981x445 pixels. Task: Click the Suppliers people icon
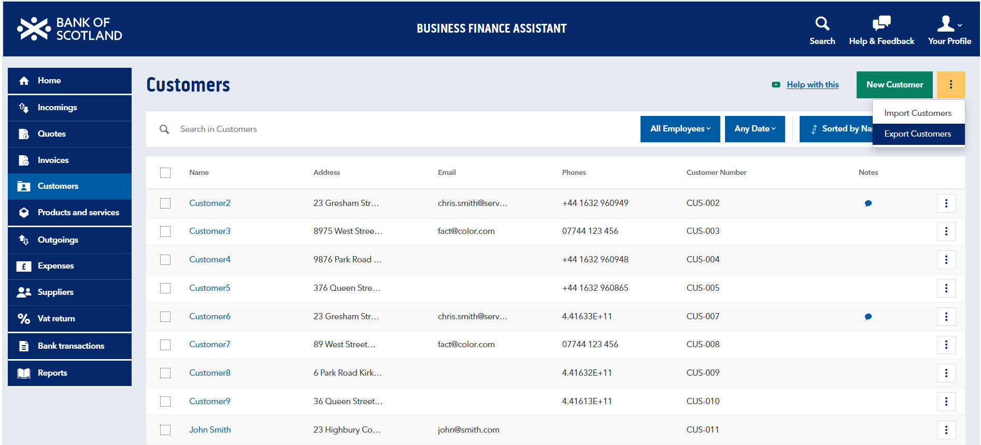24,292
